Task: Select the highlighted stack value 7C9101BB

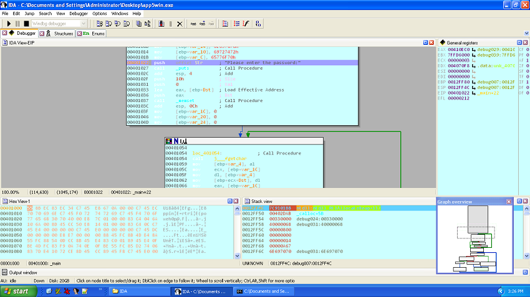Action: click(x=282, y=208)
